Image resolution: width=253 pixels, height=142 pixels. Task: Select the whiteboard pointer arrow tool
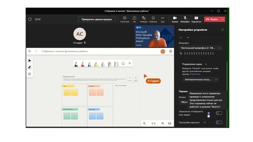[x=30, y=61]
